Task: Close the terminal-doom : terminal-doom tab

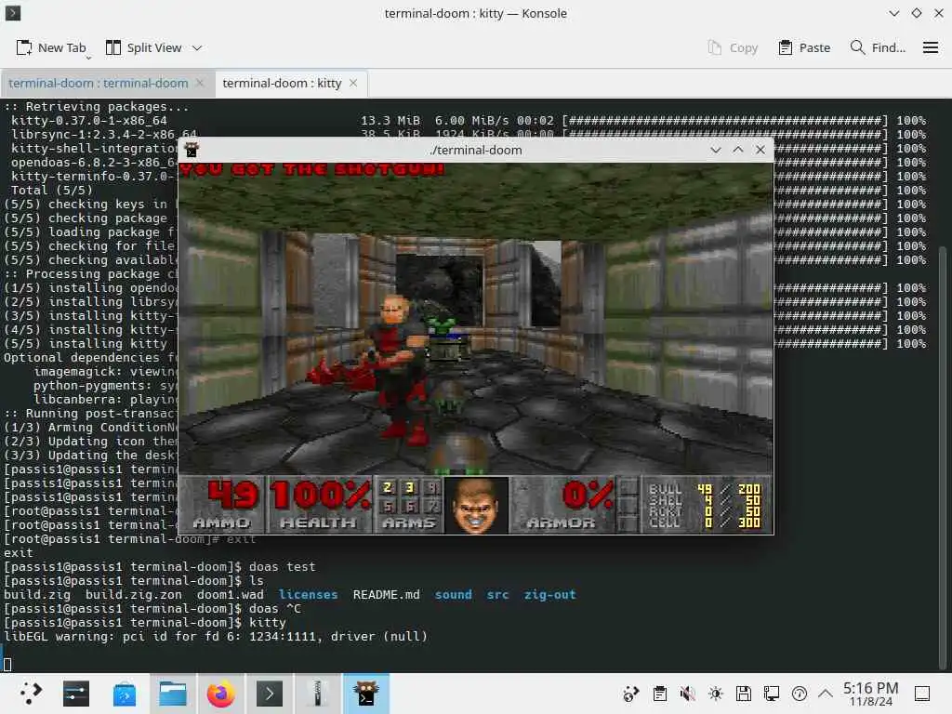Action: pos(200,83)
